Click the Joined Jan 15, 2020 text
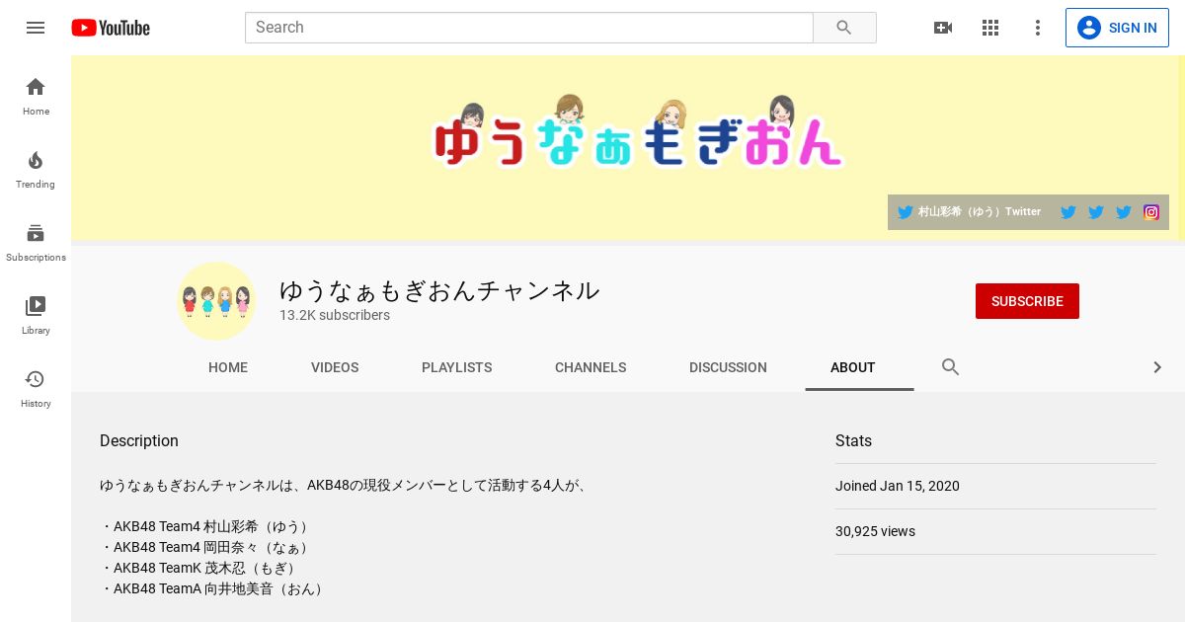 click(898, 486)
